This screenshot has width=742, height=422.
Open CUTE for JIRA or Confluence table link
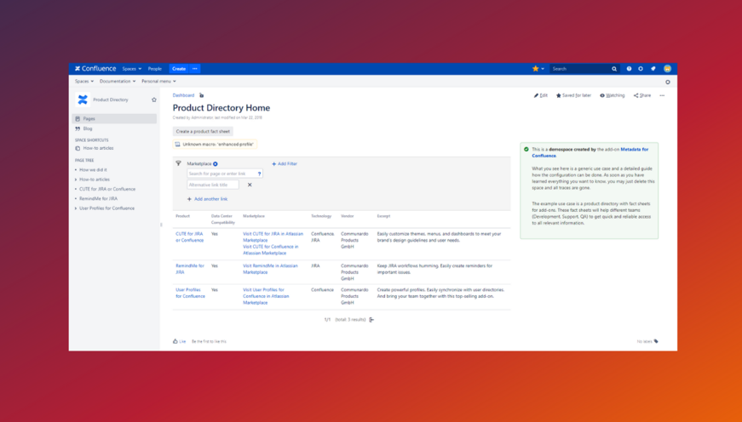(190, 237)
